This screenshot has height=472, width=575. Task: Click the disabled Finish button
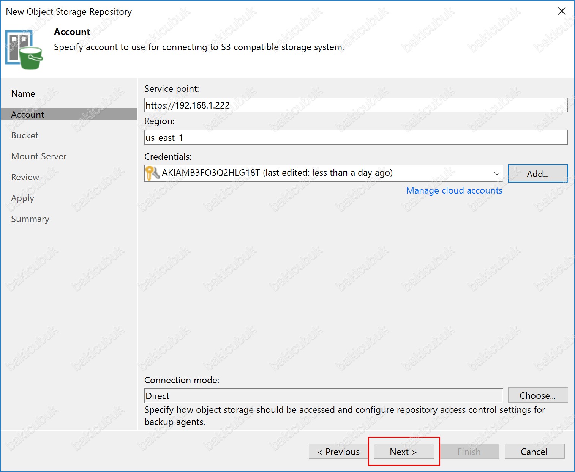[x=469, y=452]
